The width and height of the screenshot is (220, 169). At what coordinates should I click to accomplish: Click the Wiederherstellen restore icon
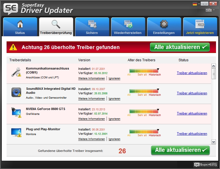[128, 24]
